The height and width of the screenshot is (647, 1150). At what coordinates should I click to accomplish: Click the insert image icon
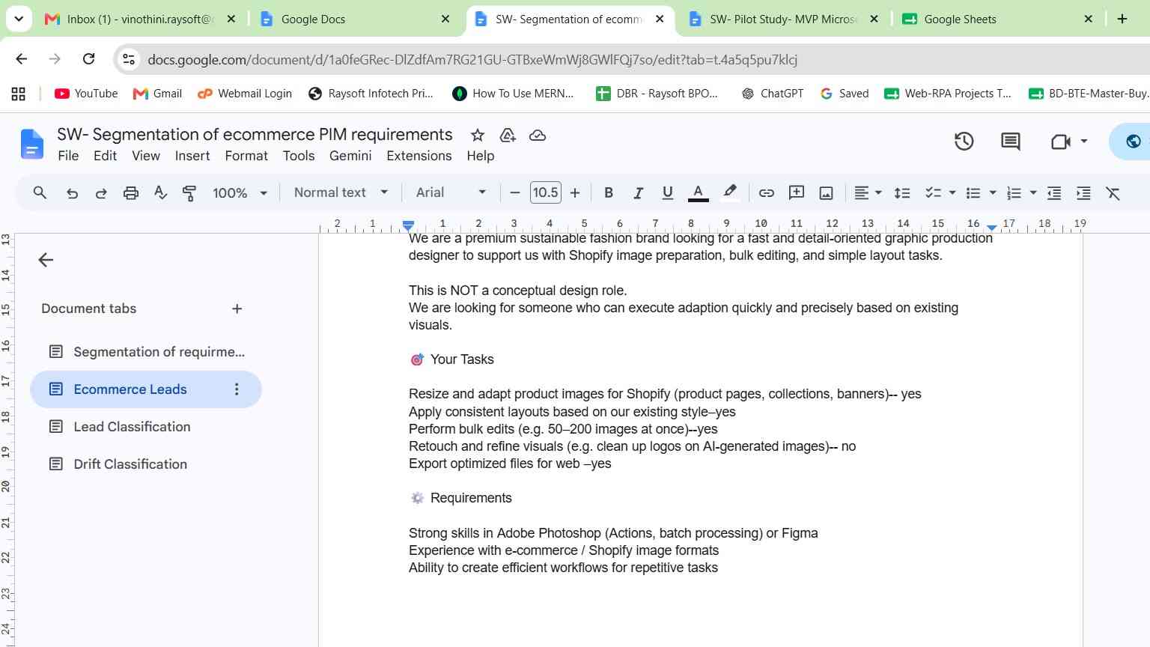826,193
